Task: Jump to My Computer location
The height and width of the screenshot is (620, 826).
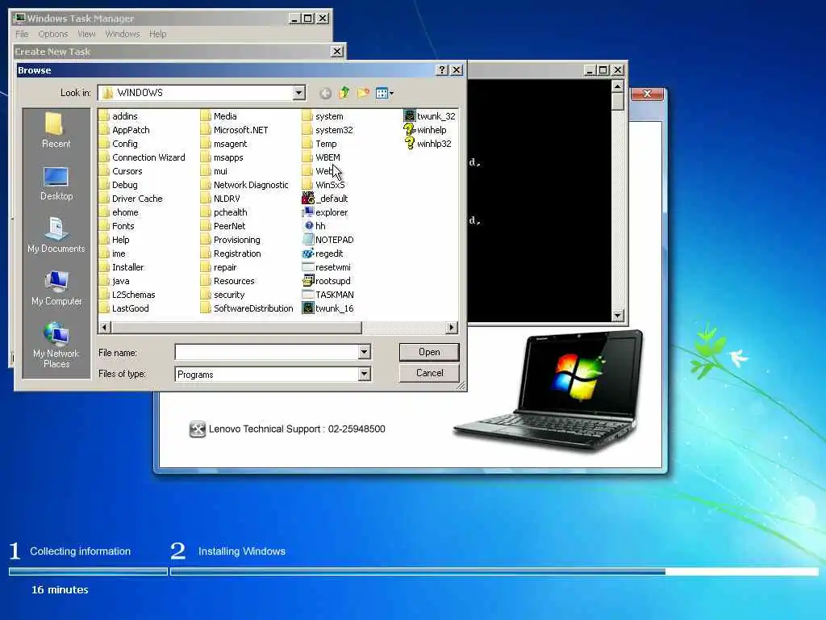Action: (56, 288)
